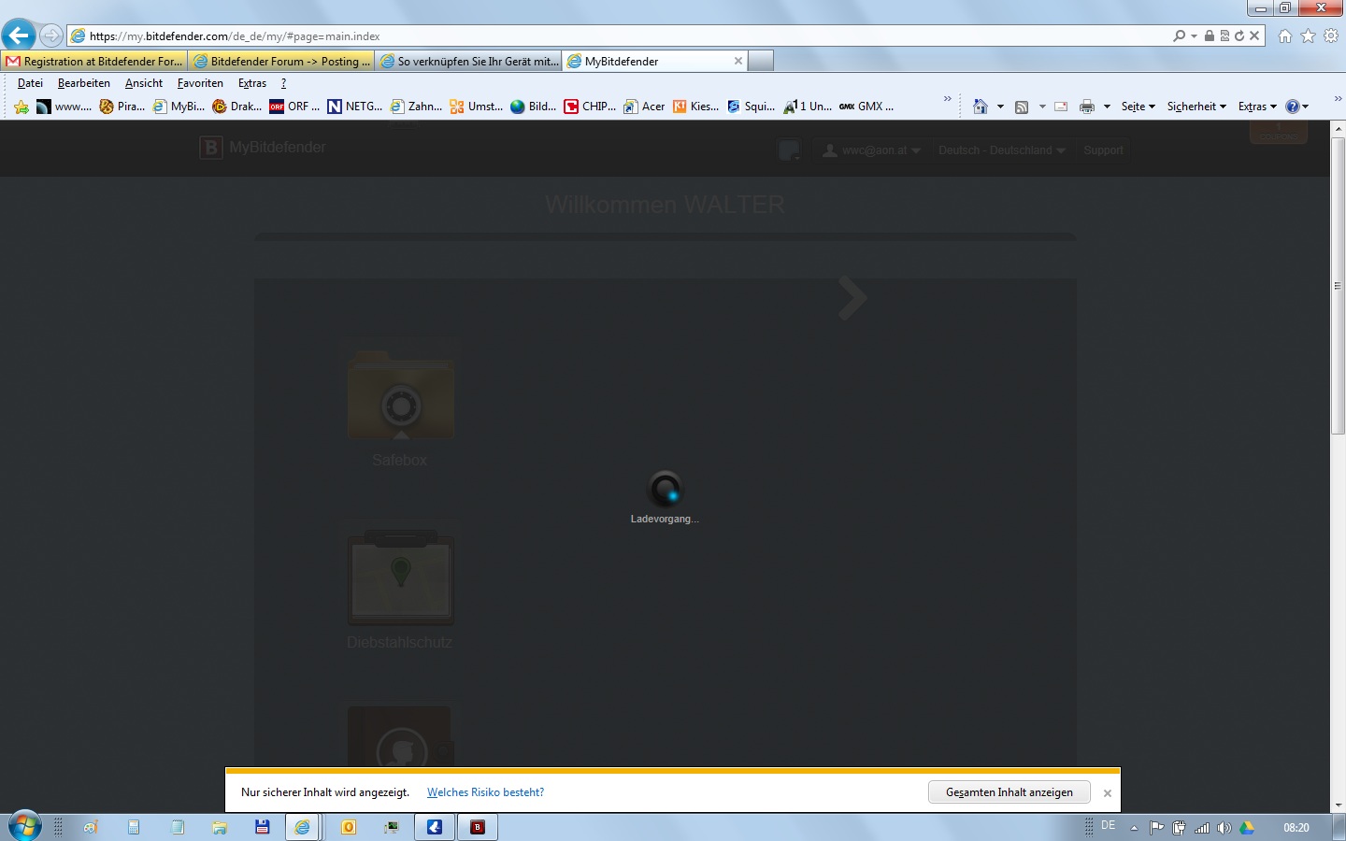Open the Favoriten menu
The height and width of the screenshot is (841, 1346).
(x=200, y=83)
